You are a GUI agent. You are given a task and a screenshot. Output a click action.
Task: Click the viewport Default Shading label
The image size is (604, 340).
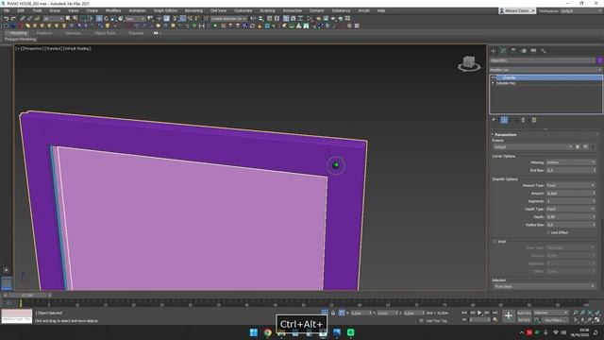click(x=76, y=49)
